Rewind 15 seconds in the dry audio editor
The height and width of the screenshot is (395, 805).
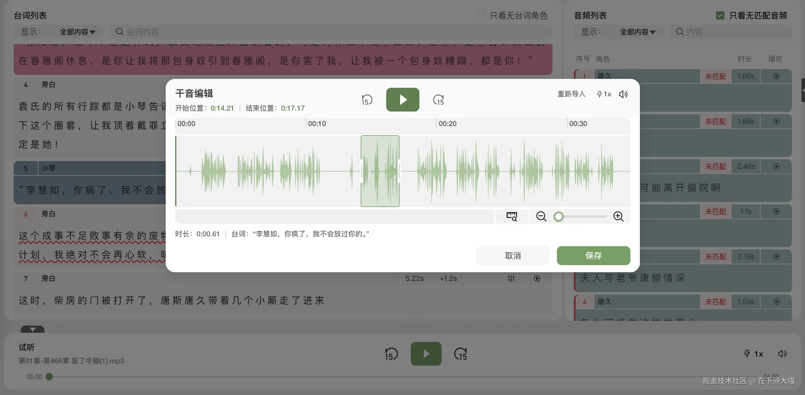pyautogui.click(x=367, y=100)
